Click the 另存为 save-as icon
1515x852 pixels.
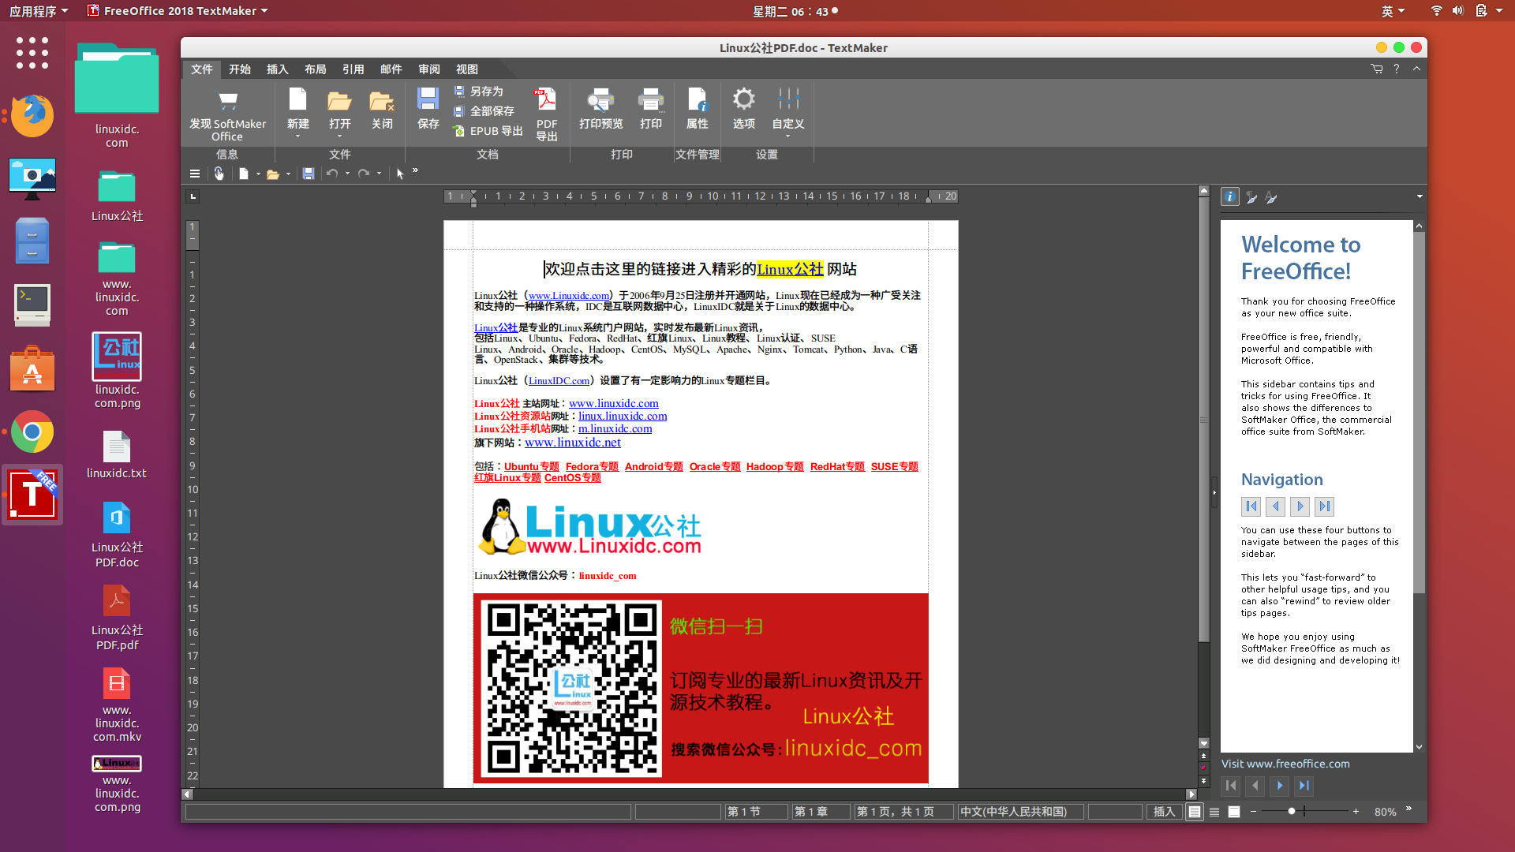tap(459, 92)
